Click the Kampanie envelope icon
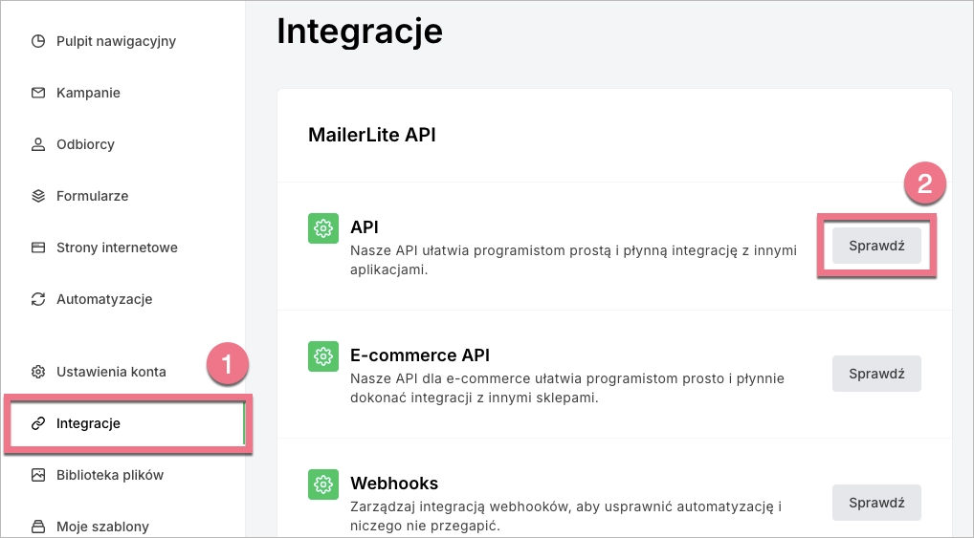The height and width of the screenshot is (538, 974). click(38, 93)
